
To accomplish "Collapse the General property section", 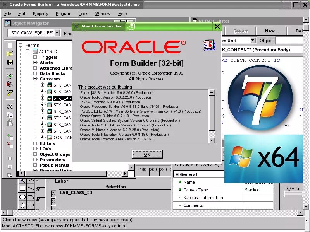I will click(177, 174).
